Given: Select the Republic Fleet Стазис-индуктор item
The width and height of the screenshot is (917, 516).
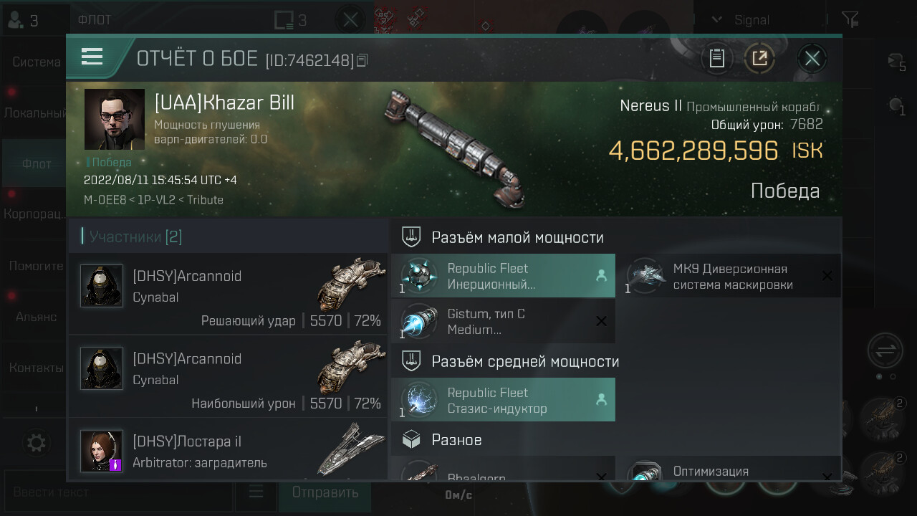Looking at the screenshot, I should tap(503, 400).
